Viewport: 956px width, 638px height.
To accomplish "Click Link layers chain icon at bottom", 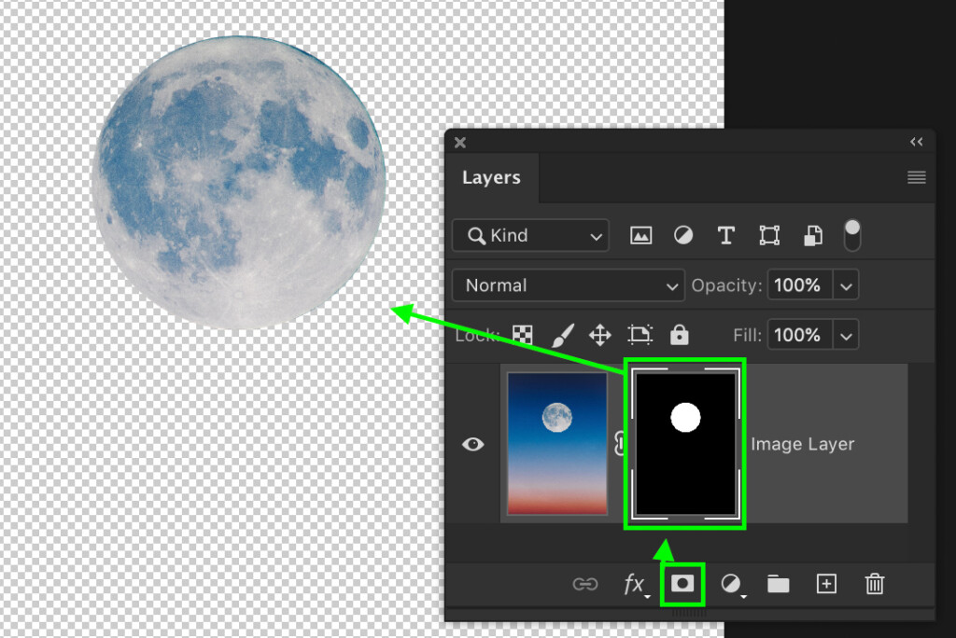I will tap(585, 585).
